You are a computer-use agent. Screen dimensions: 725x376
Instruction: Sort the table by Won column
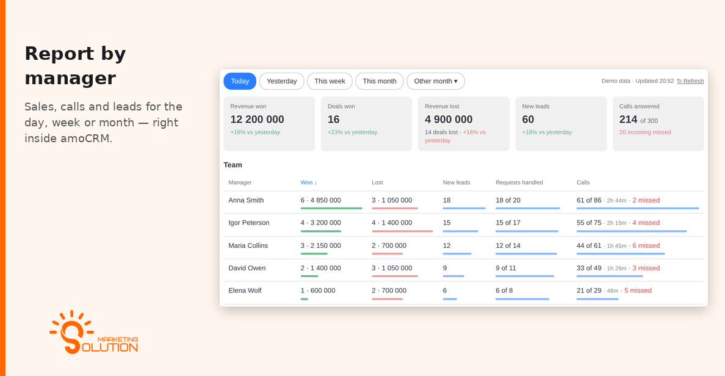309,183
